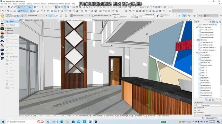This screenshot has height=124, width=222.
Task: Open File Explorer from the taskbar
Action: coord(68,122)
